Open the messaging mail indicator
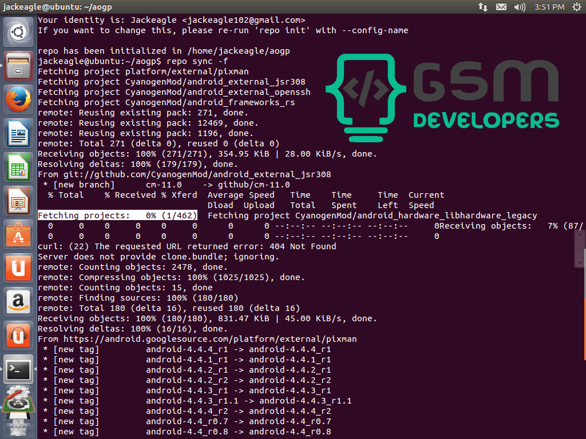 point(501,7)
